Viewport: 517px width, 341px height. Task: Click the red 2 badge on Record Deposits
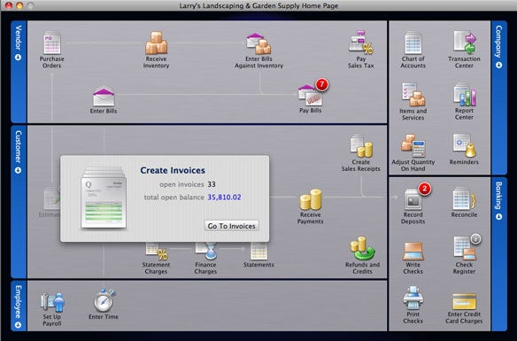coord(425,189)
